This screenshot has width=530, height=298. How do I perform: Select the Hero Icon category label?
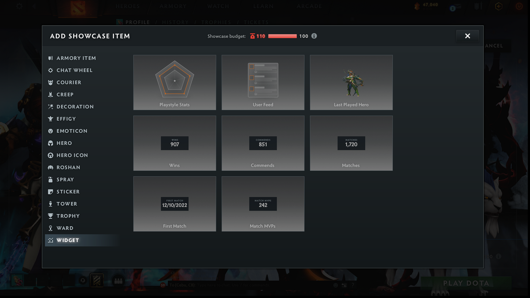click(x=72, y=155)
